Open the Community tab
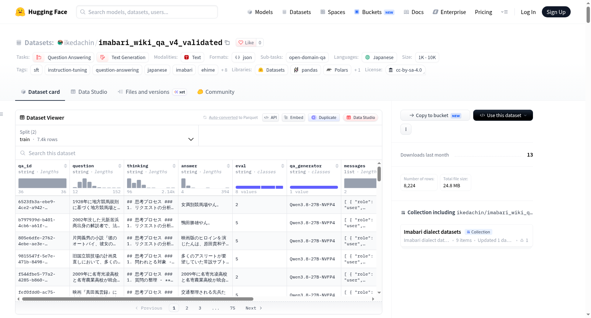The width and height of the screenshot is (591, 318). point(216,92)
